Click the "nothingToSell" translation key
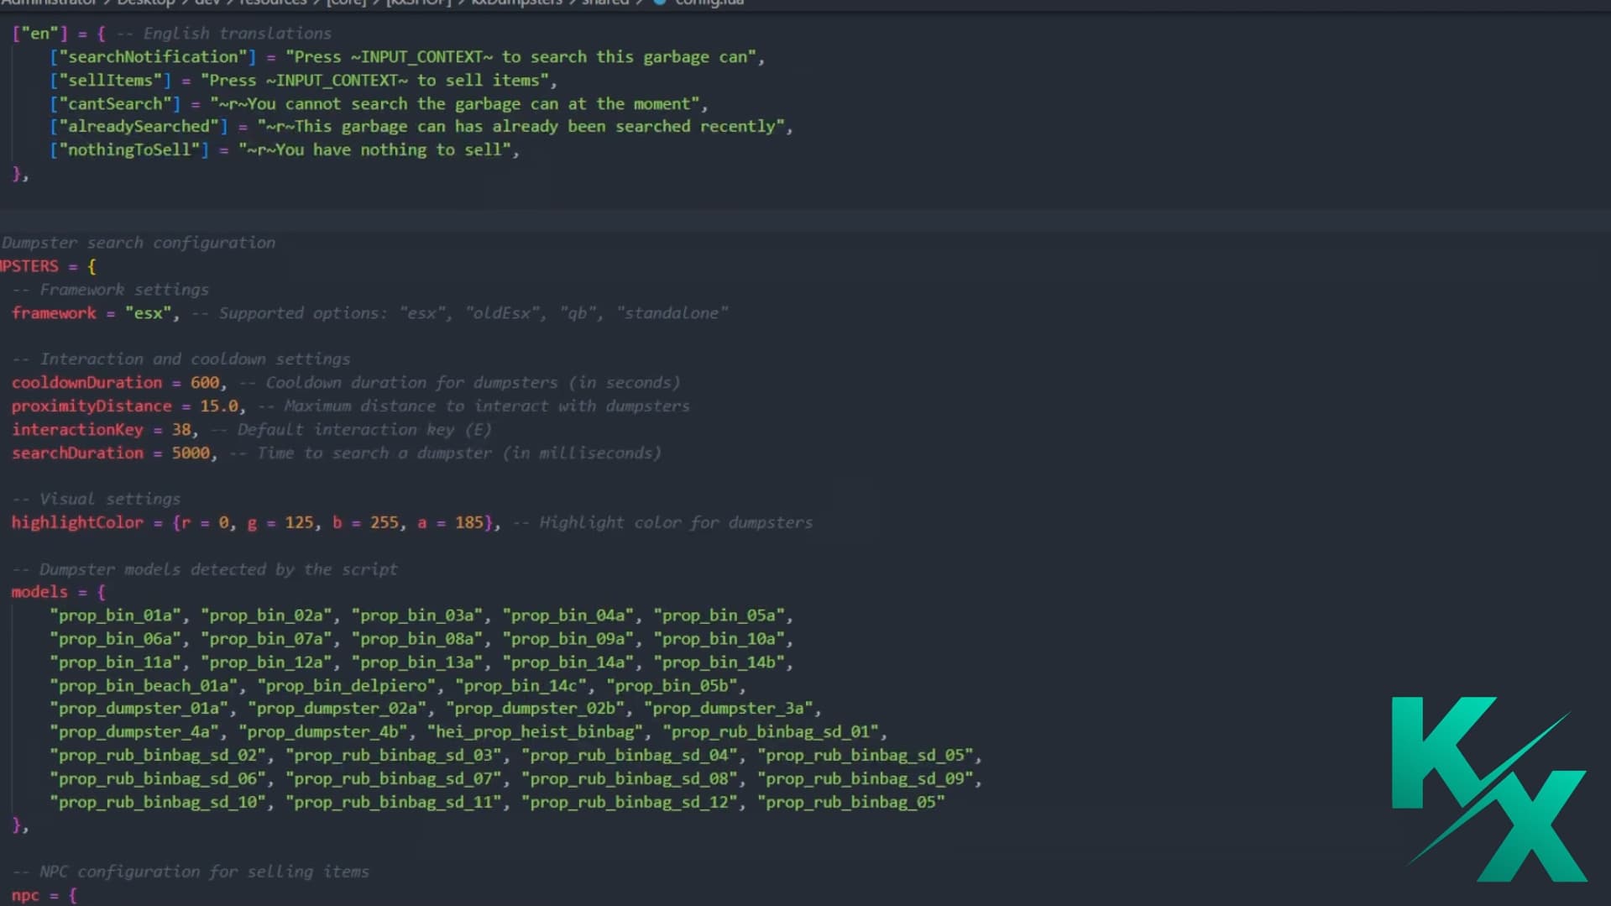 [128, 150]
